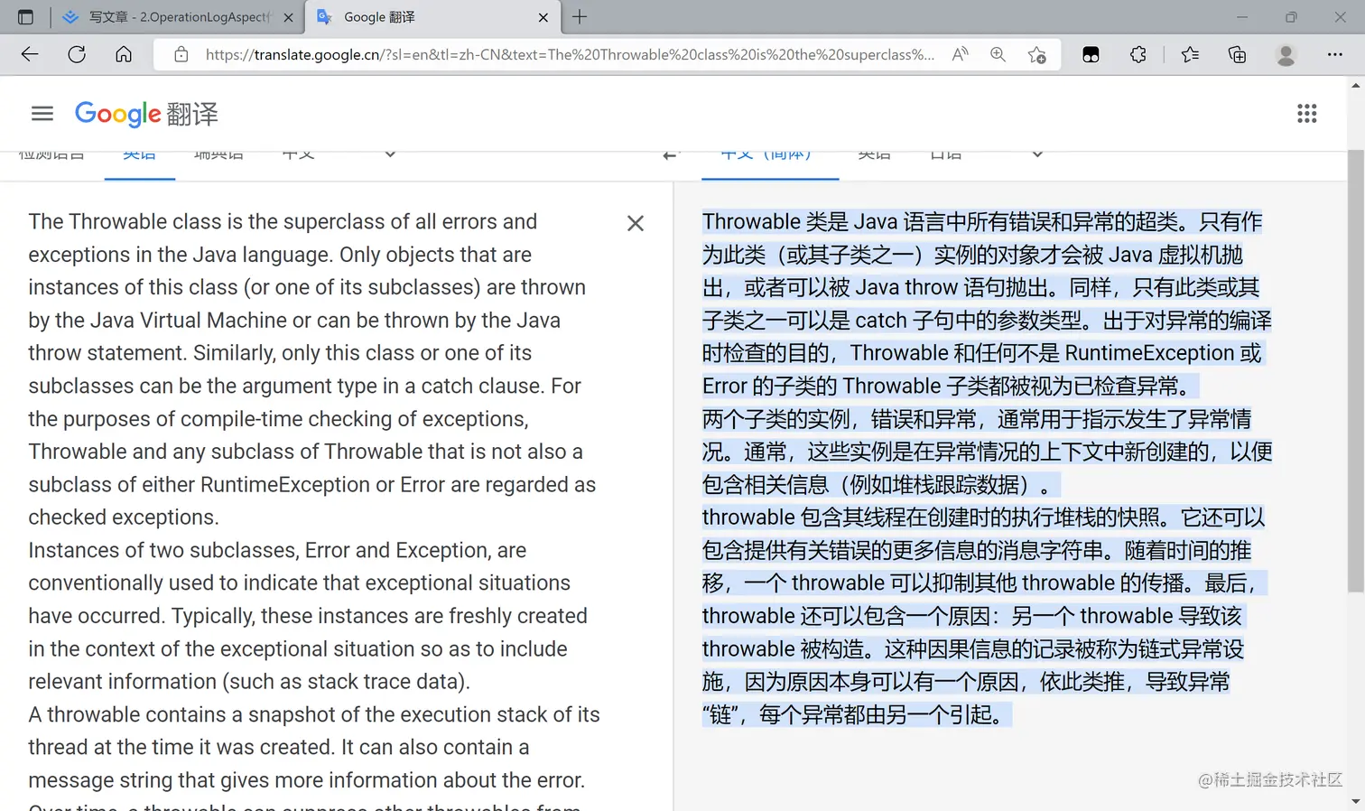
Task: Open the Google apps grid
Action: (x=1306, y=113)
